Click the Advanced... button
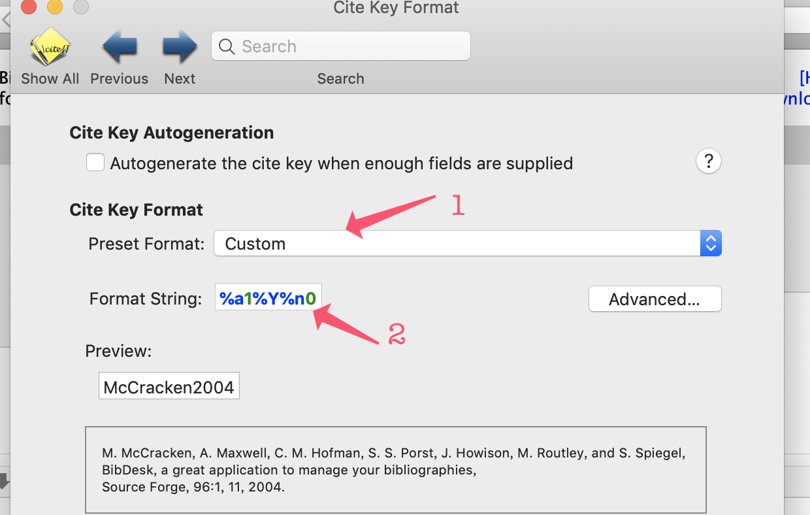This screenshot has width=810, height=515. (x=655, y=299)
